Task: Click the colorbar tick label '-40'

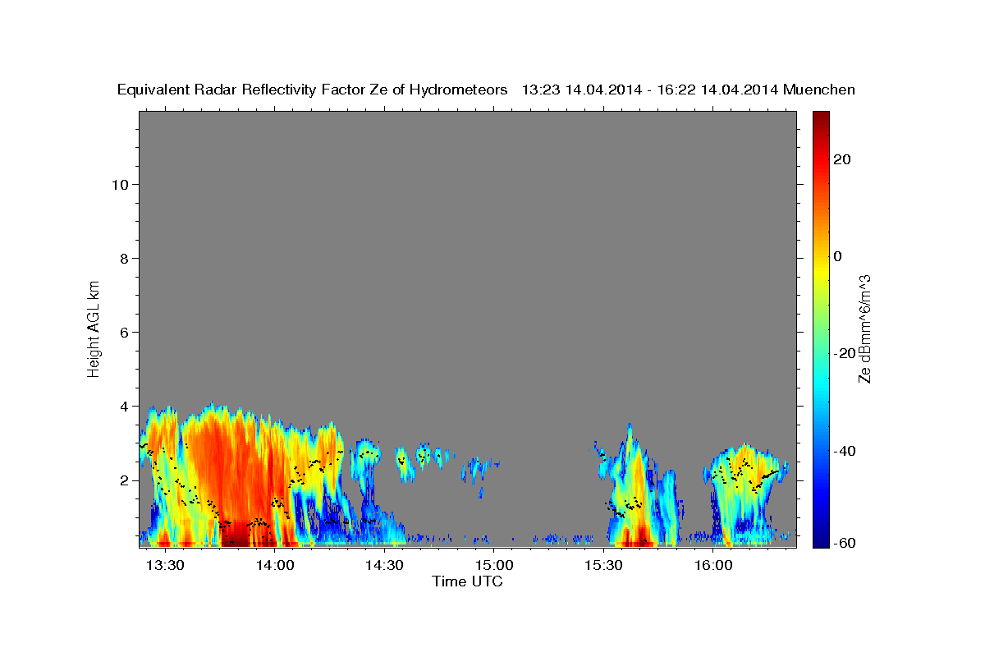Action: coord(843,450)
